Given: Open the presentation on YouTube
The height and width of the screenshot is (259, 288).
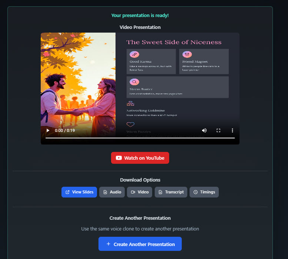Looking at the screenshot, I should pyautogui.click(x=140, y=158).
